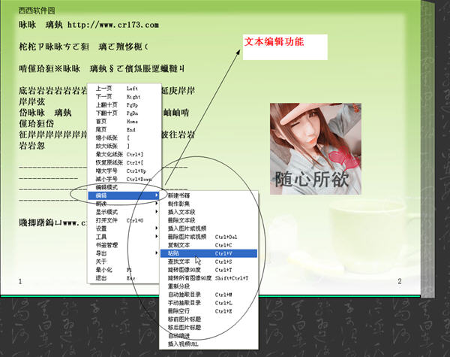Click 移后图片标题 entry

coord(208,328)
